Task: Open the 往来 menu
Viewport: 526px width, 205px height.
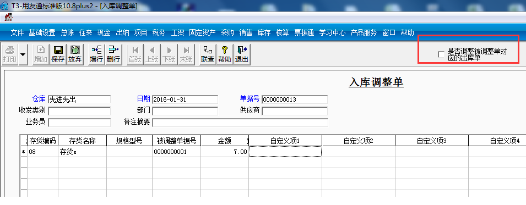Action: pos(85,33)
